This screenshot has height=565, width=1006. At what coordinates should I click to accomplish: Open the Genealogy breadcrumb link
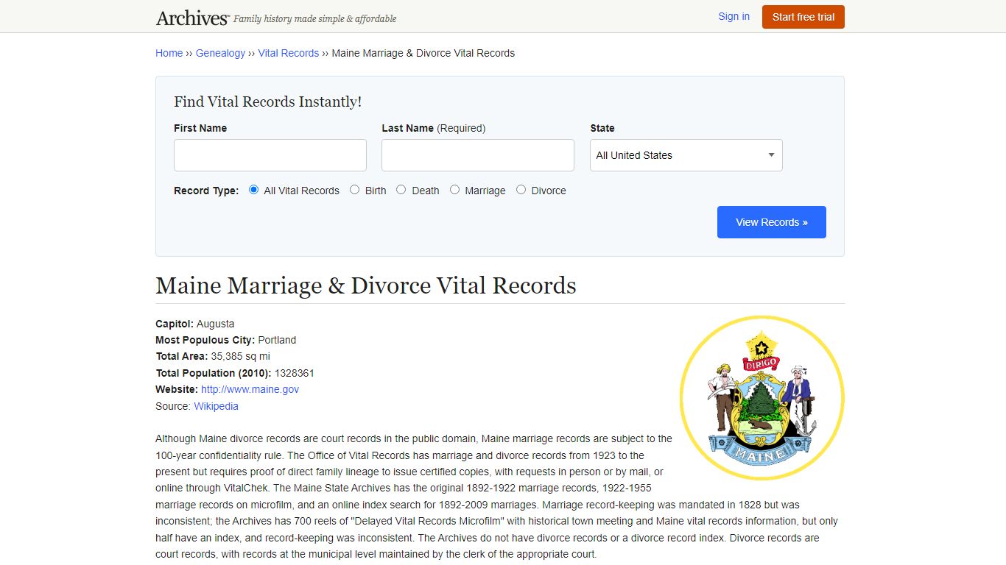[220, 53]
